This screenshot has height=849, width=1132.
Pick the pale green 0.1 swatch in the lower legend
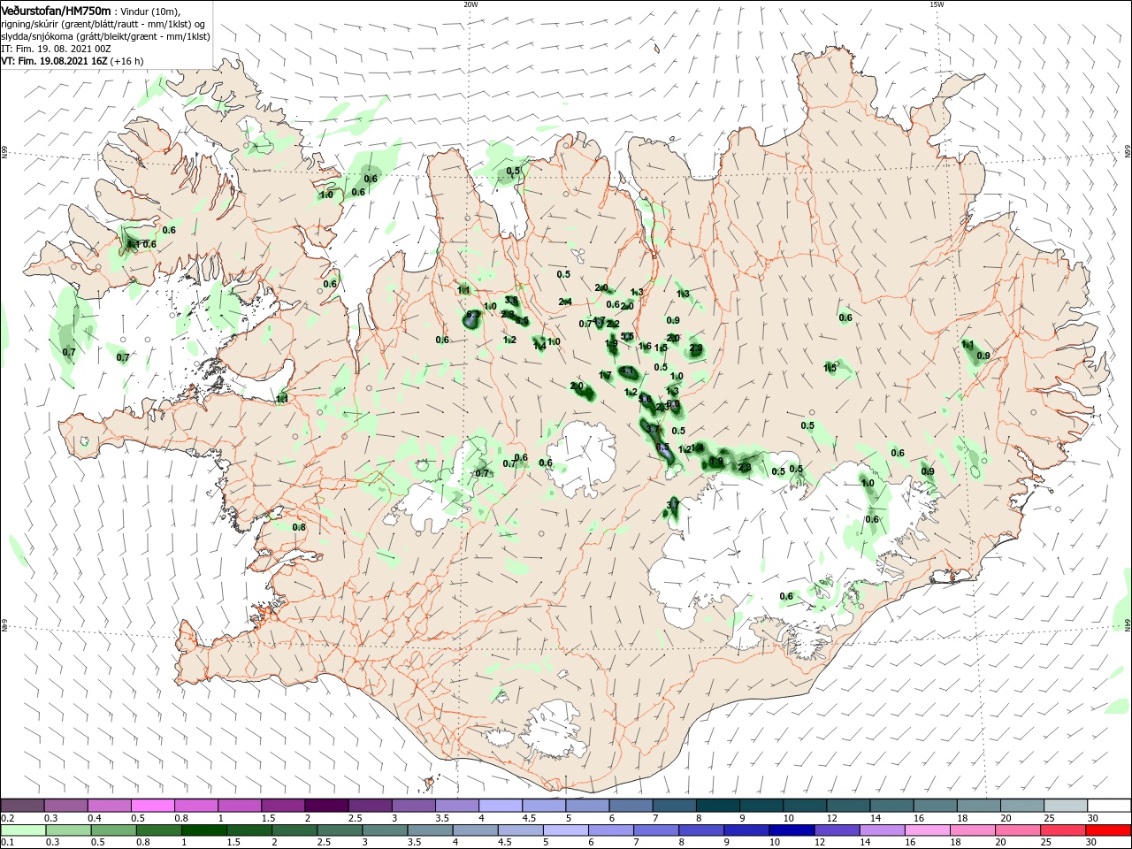click(x=25, y=830)
